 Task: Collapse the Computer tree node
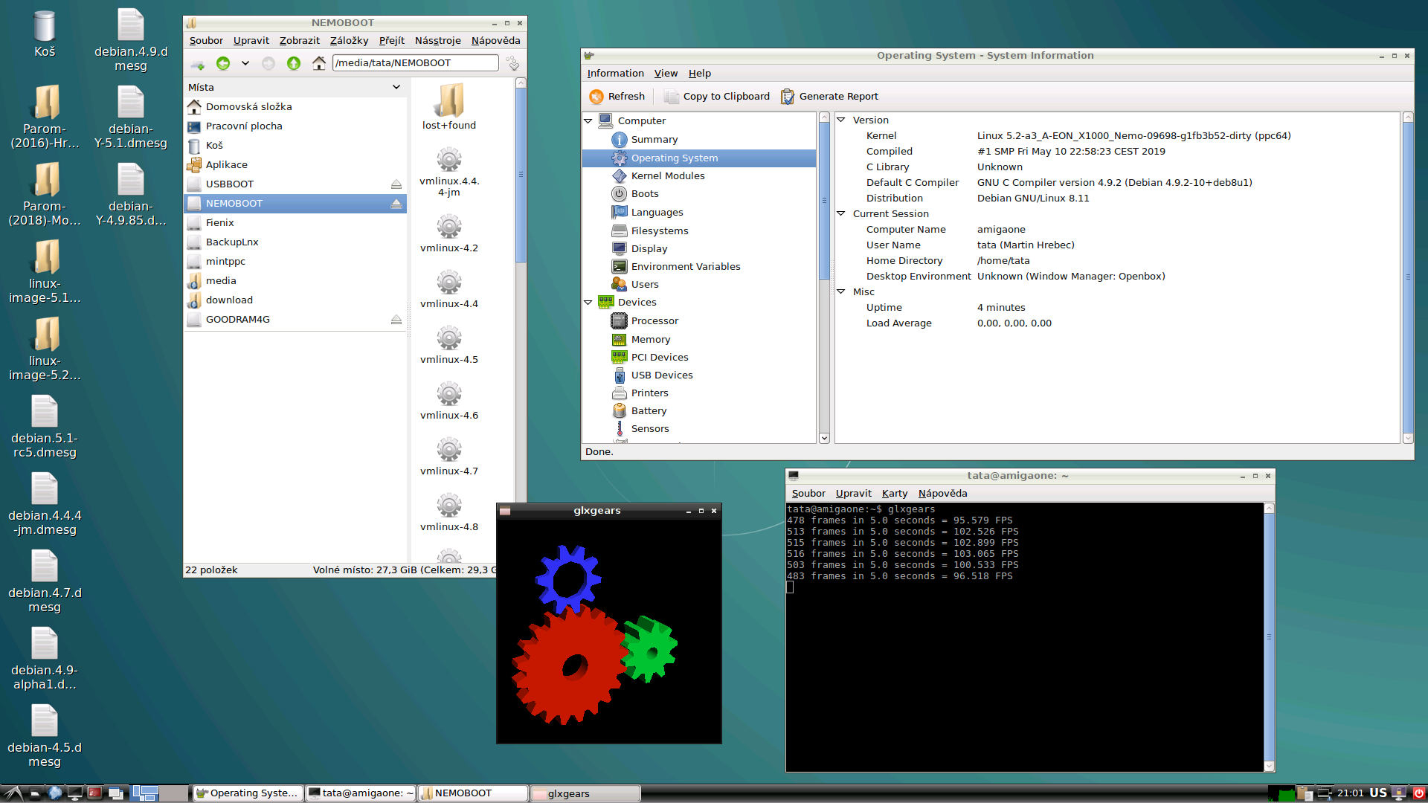588,120
